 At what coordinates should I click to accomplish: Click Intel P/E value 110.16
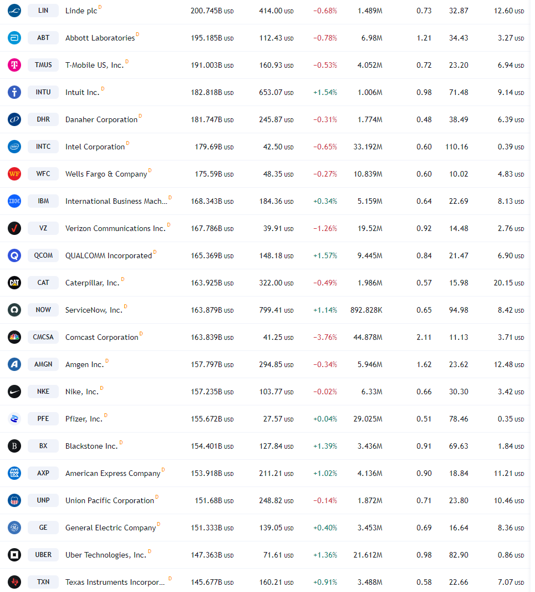[x=457, y=147]
